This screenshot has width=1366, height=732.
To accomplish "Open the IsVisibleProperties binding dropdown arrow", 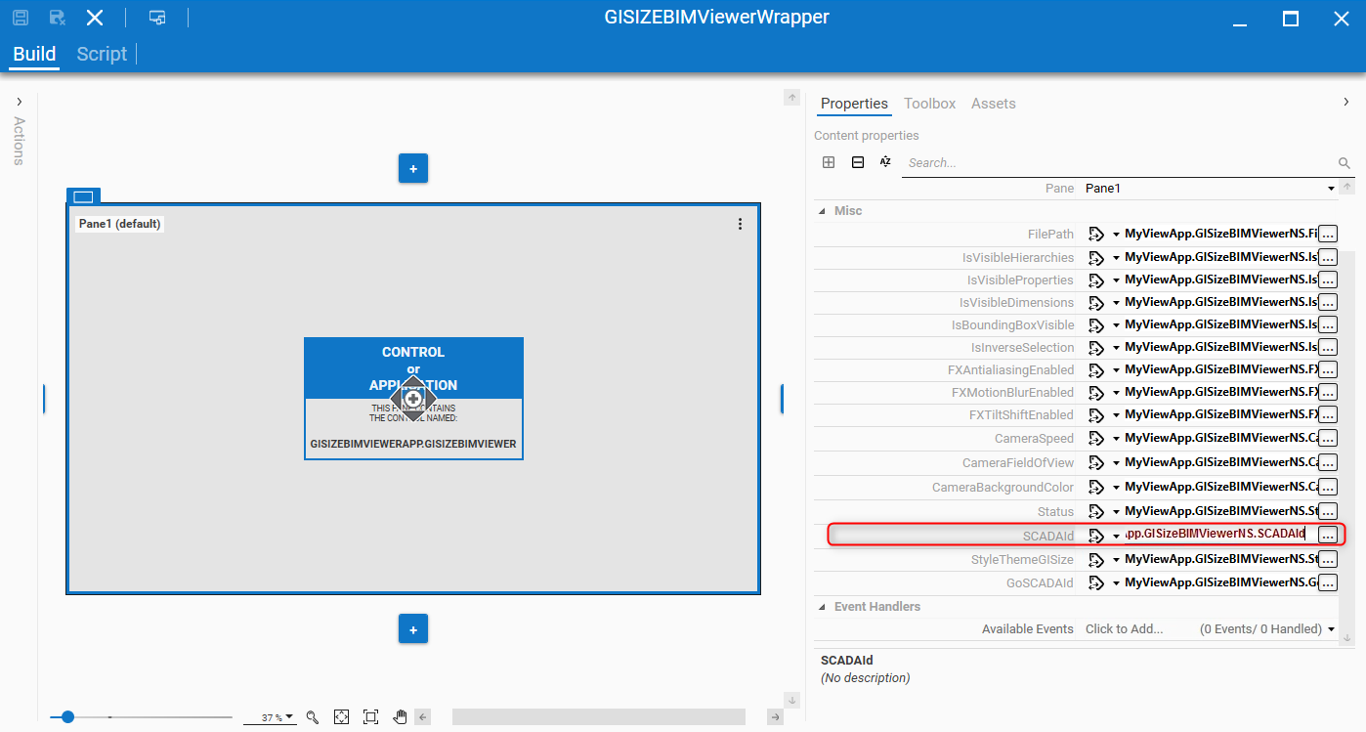I will pyautogui.click(x=1116, y=280).
